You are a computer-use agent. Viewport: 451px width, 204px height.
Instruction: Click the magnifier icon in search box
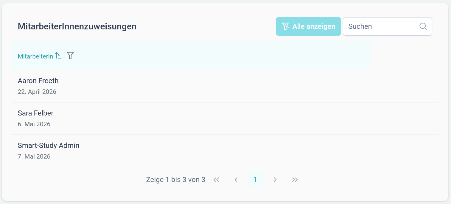coord(423,26)
